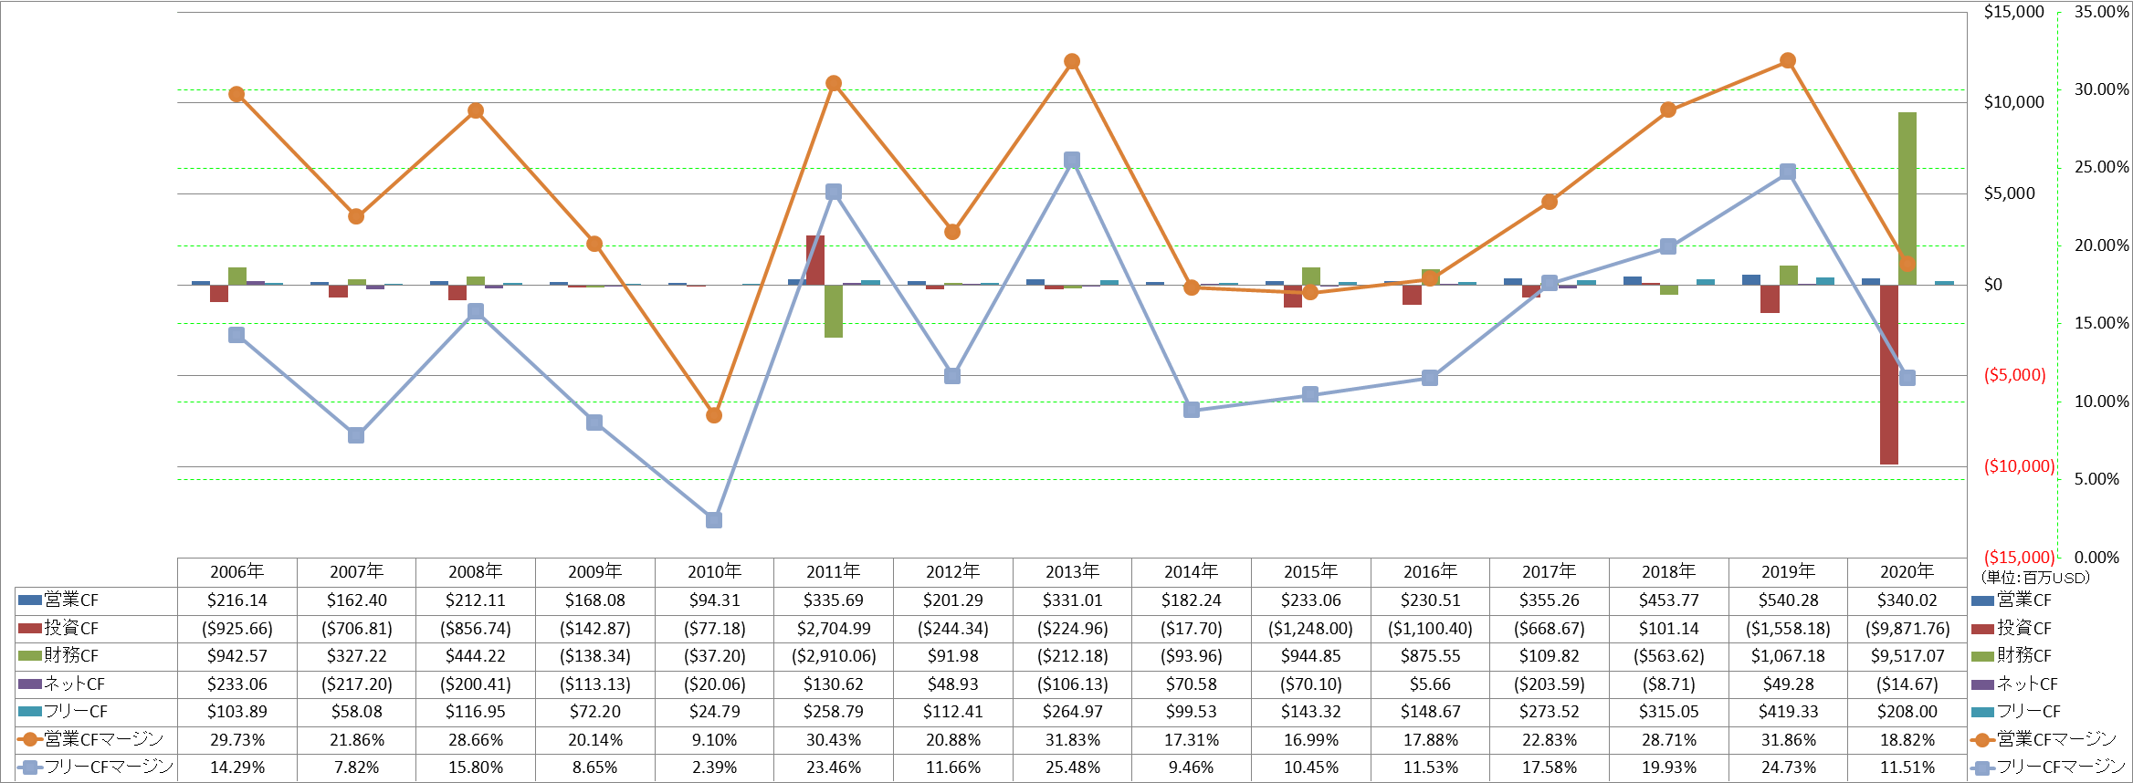The image size is (2133, 783).
Task: Click the ($10,000) red axis label
Action: pos(2019,466)
